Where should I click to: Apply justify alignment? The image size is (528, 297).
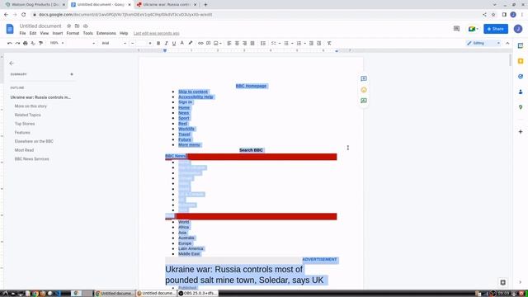point(252,43)
